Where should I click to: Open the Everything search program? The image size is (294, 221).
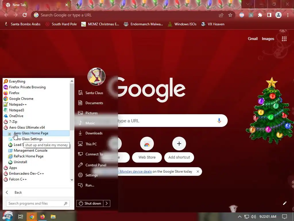point(36,81)
